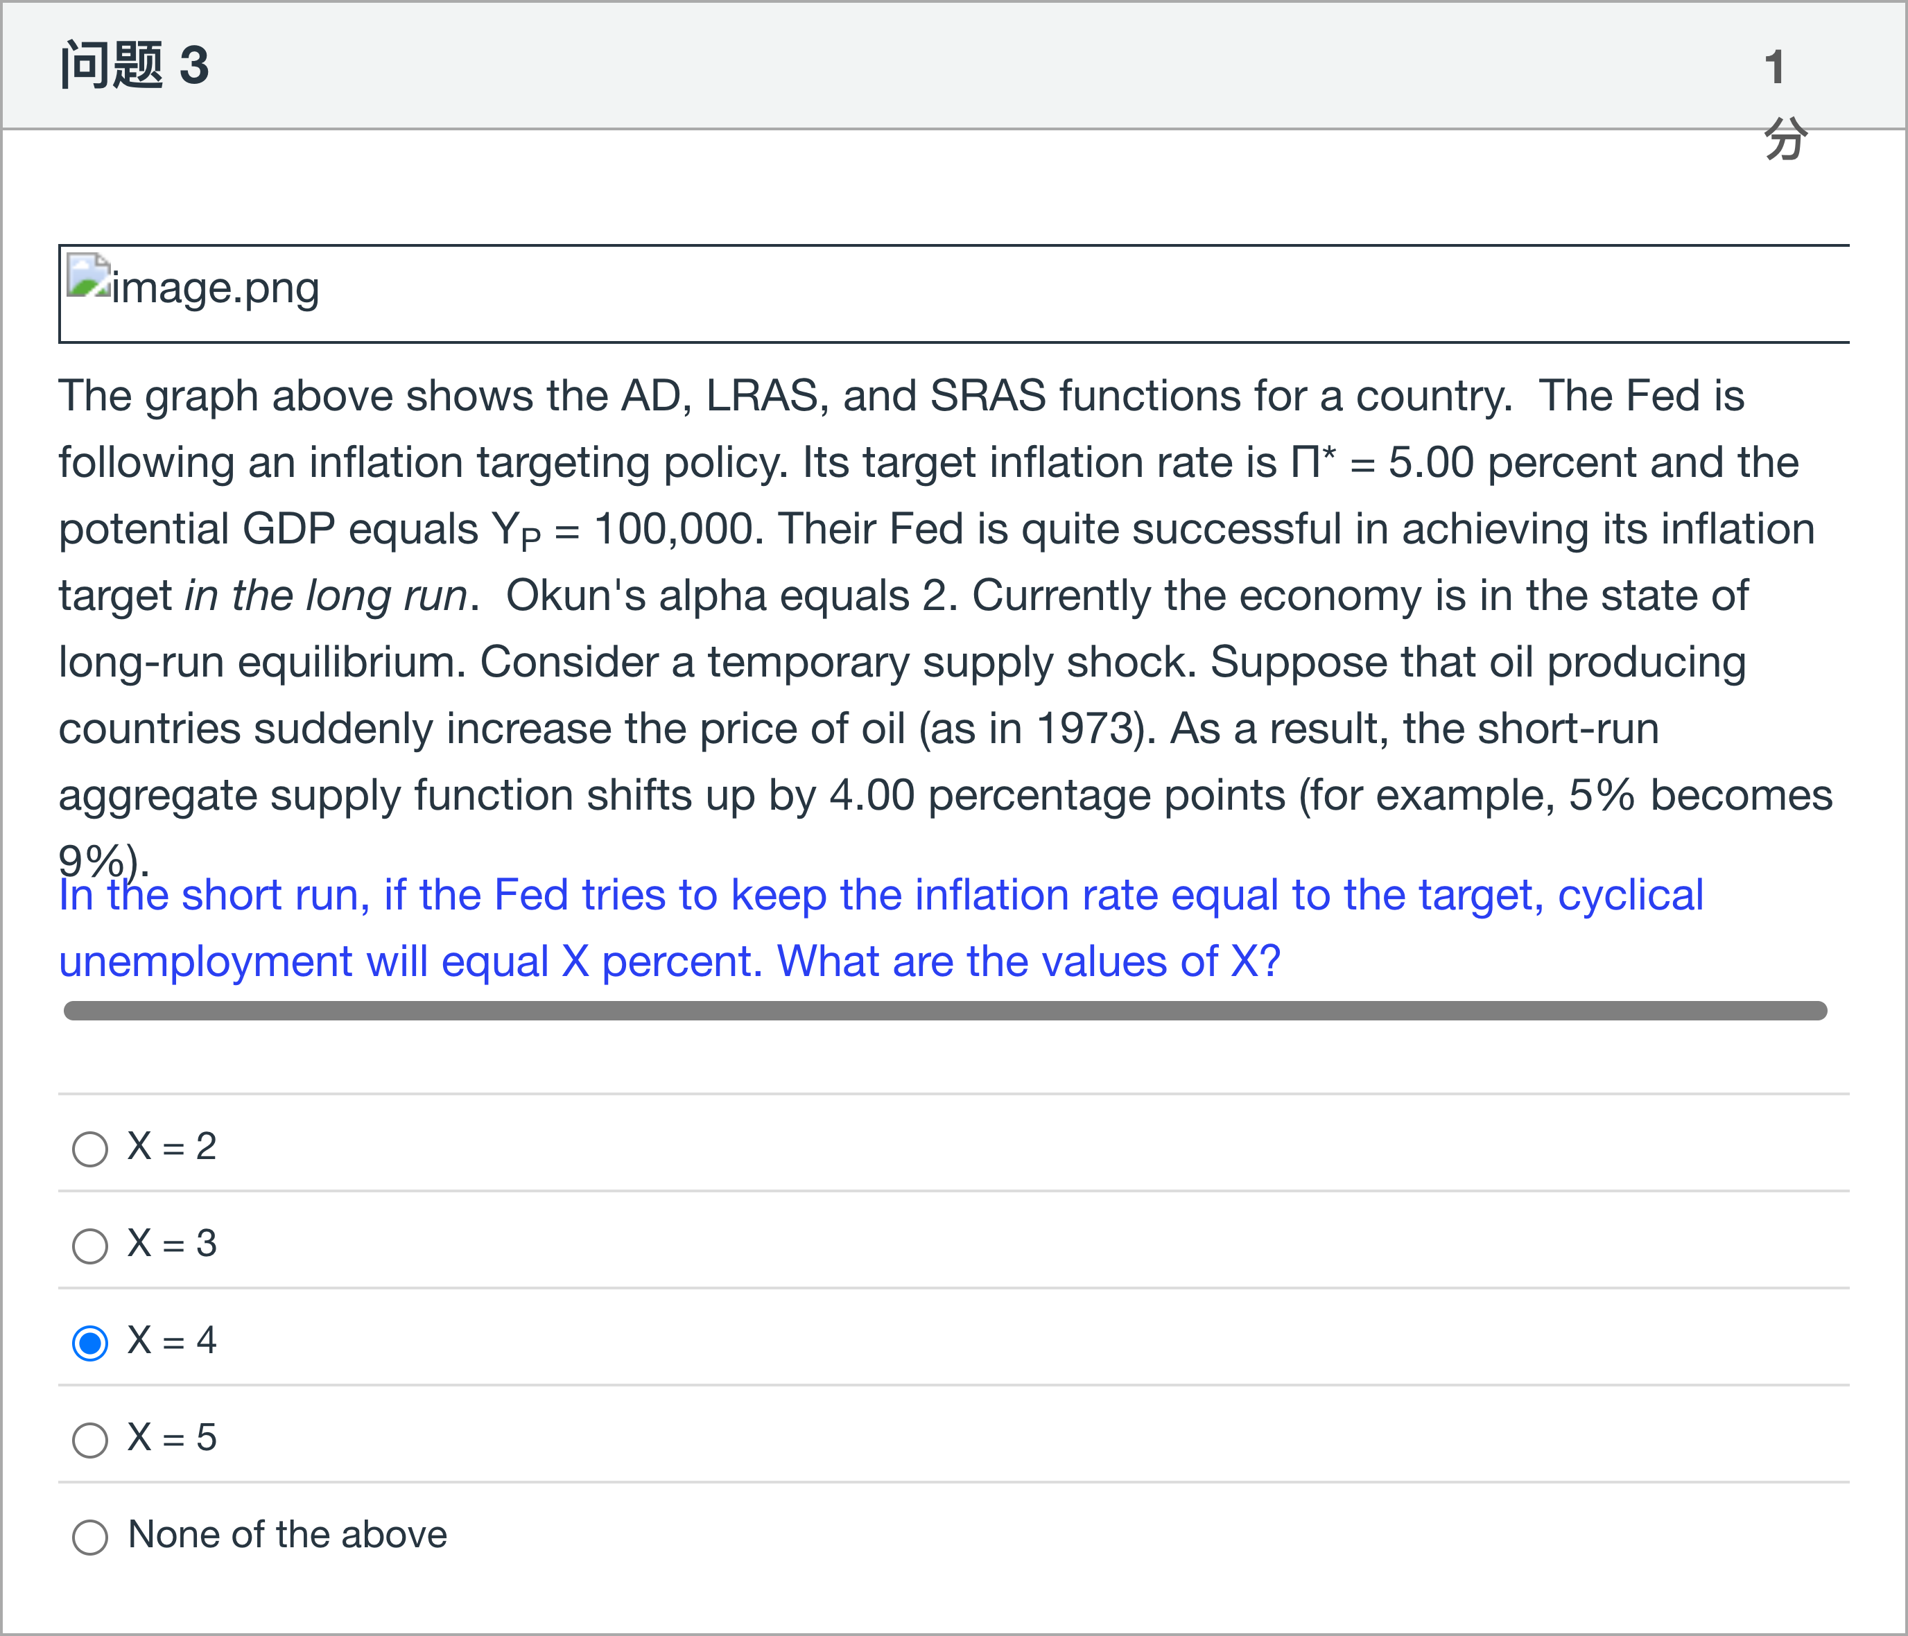Click the X = 5 answer label

[x=172, y=1438]
